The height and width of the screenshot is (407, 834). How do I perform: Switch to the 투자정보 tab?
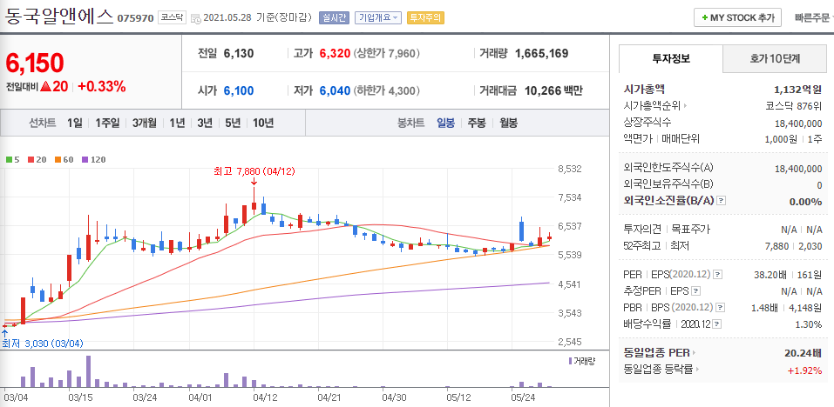point(671,59)
